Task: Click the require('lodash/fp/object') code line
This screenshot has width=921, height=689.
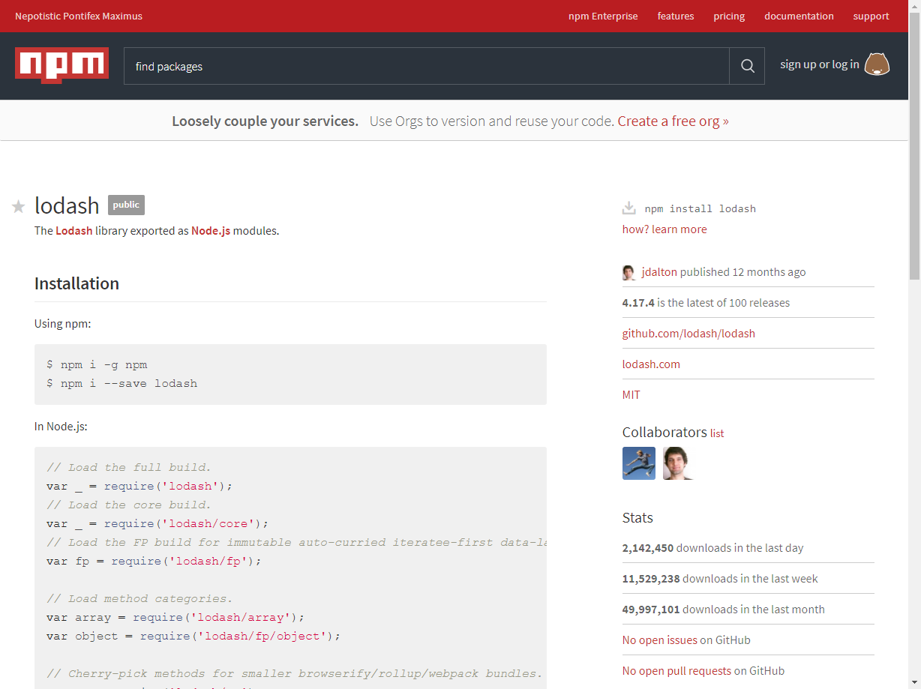Action: pyautogui.click(x=193, y=637)
